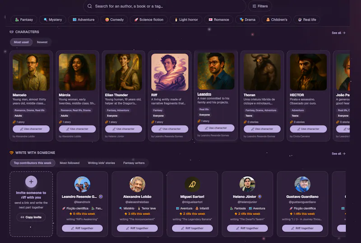Open the Filters panel
This screenshot has height=243, width=361.
260,6
